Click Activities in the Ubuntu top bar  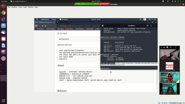tap(4, 1)
